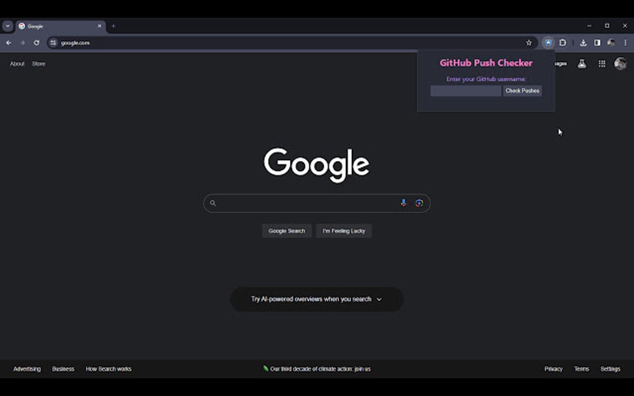Open Search Labs with the flask icon

pos(582,63)
